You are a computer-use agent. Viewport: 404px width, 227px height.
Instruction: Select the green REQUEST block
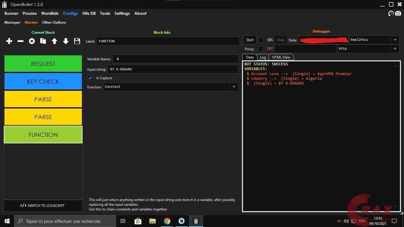pos(43,64)
